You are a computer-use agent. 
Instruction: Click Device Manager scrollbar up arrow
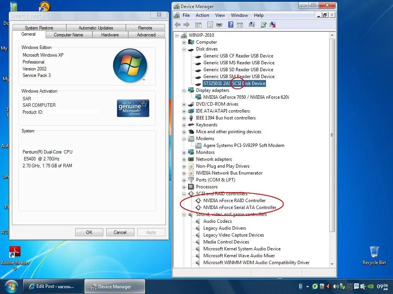click(x=332, y=35)
